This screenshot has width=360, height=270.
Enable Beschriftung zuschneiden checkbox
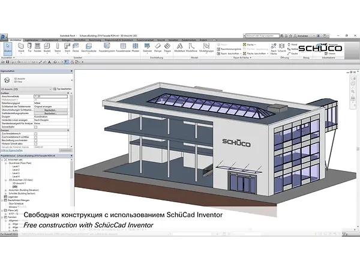pyautogui.click(x=35, y=140)
